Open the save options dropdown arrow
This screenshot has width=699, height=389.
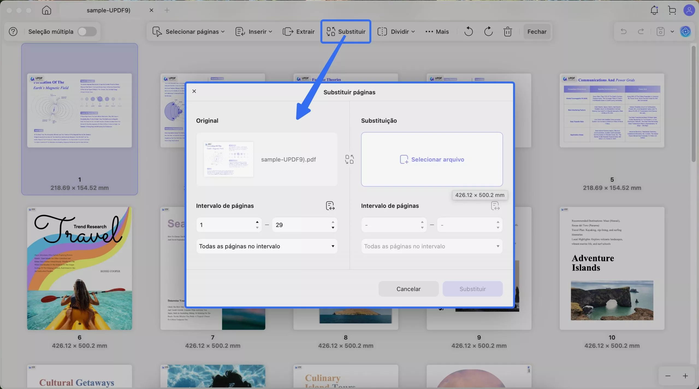point(672,31)
